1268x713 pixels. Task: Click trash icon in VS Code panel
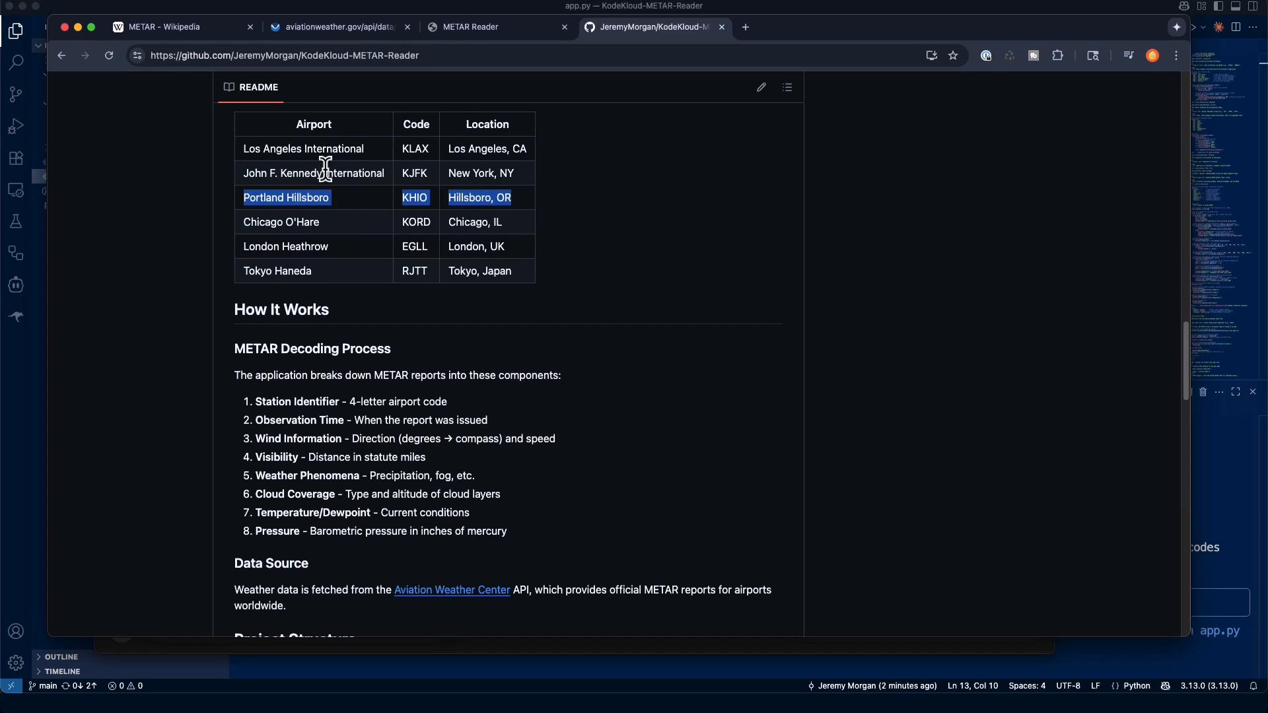point(1203,392)
